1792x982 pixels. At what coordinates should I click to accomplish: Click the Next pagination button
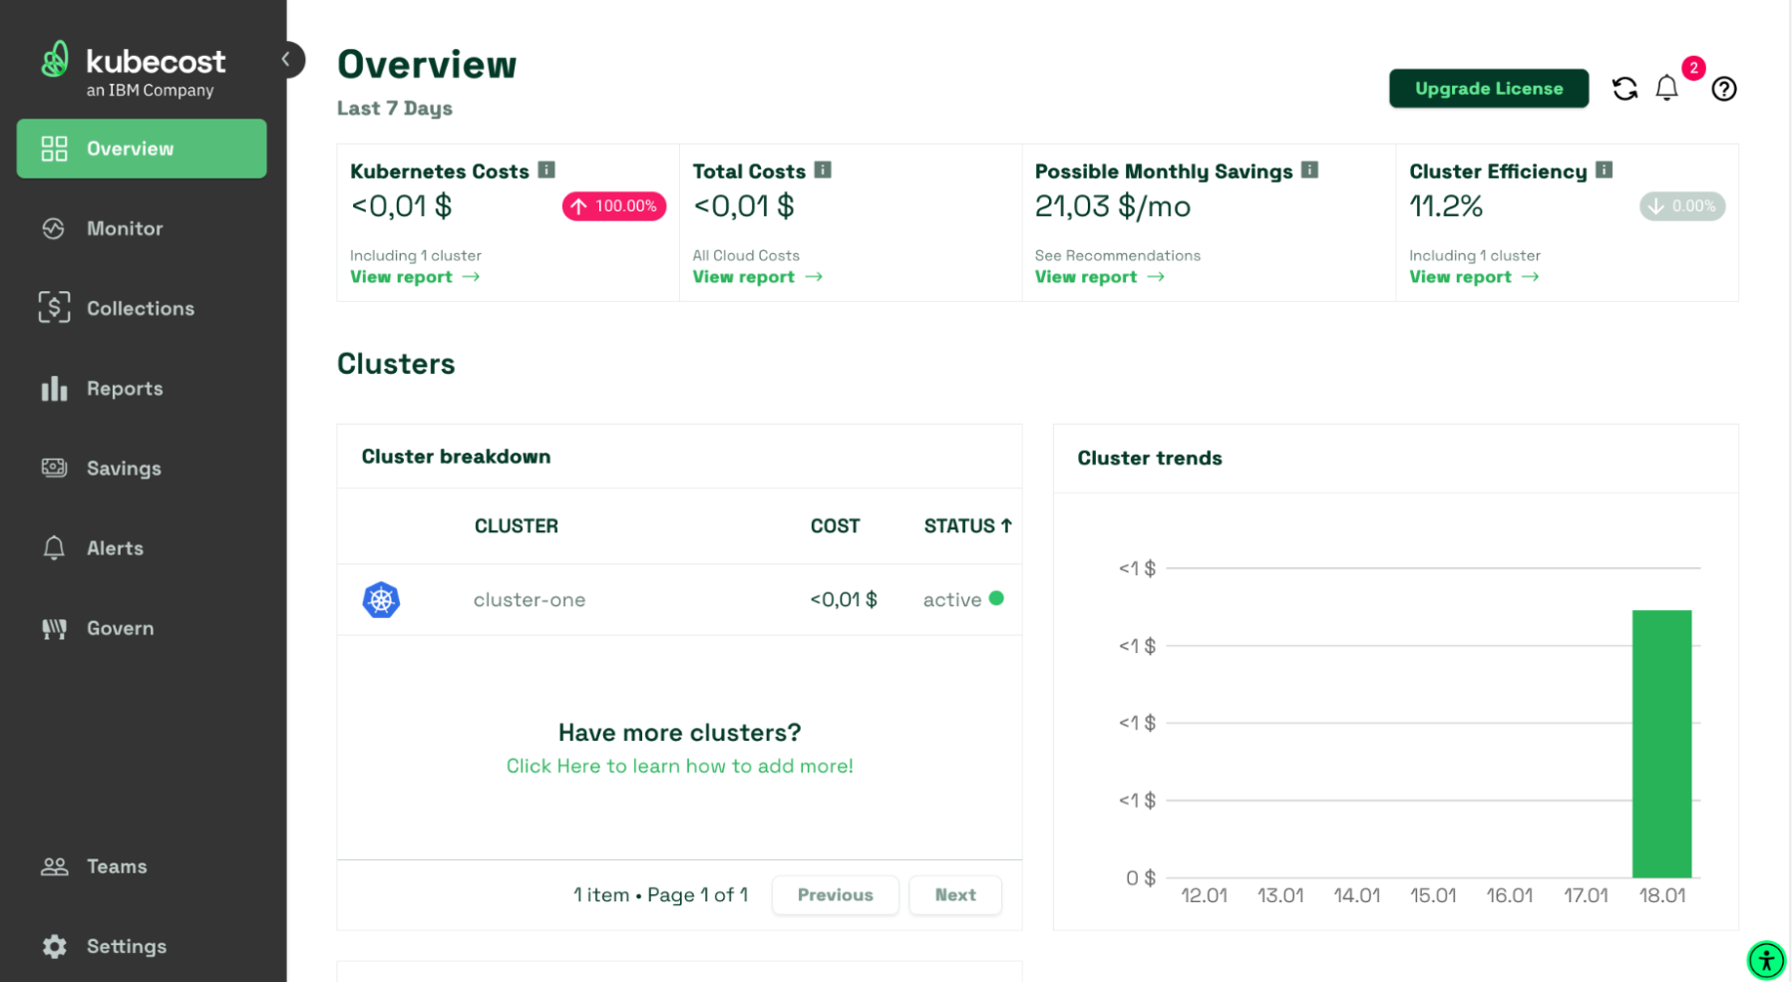(x=955, y=895)
